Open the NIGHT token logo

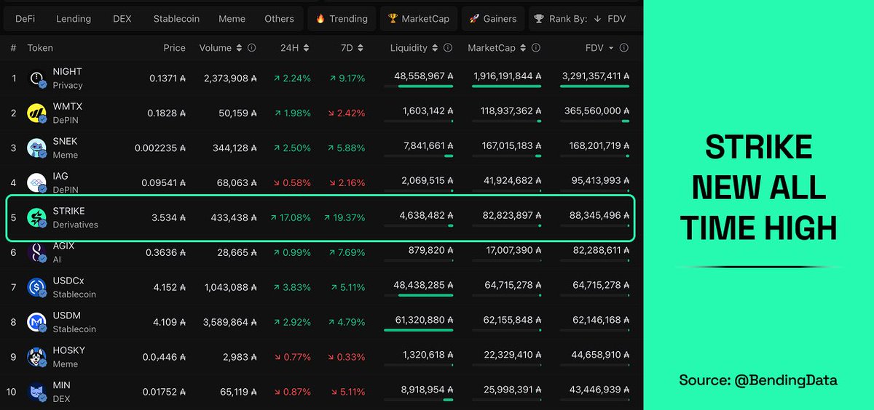click(x=37, y=79)
